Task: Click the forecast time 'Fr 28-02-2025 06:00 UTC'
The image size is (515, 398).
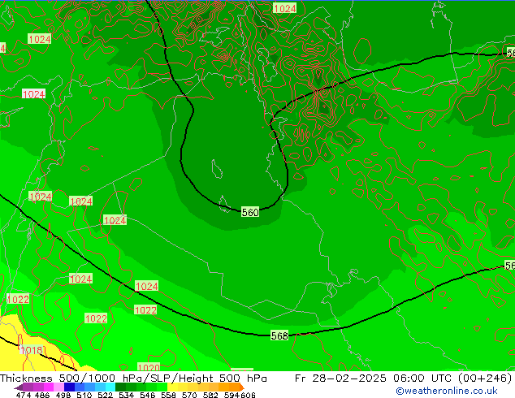Action: pos(373,379)
